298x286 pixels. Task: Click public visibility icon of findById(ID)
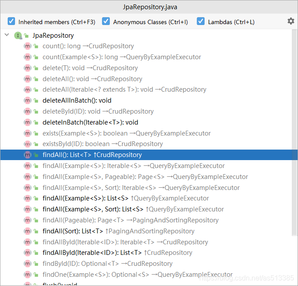36,264
